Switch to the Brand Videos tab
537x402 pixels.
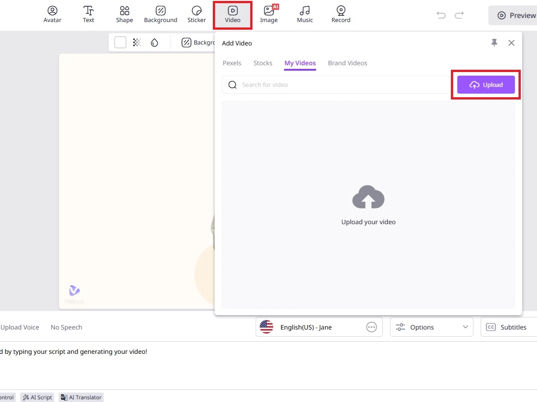click(x=347, y=63)
